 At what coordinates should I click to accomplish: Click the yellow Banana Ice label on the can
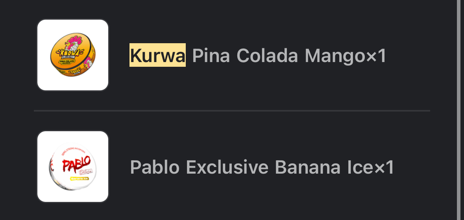click(80, 179)
